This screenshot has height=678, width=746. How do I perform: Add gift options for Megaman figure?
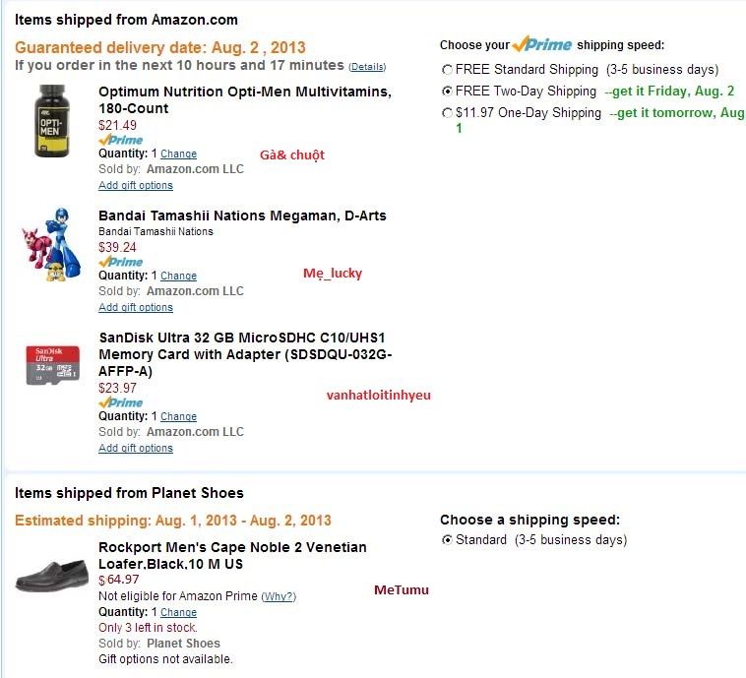pyautogui.click(x=136, y=307)
